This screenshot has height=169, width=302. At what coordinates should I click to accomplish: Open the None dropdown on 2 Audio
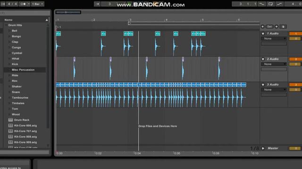[274, 64]
